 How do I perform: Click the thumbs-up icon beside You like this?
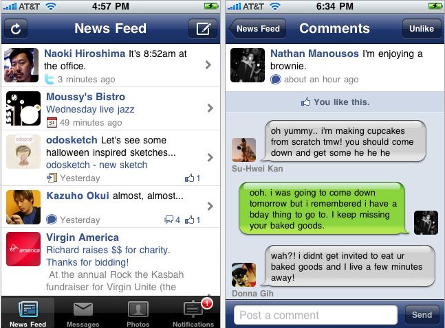click(x=305, y=102)
